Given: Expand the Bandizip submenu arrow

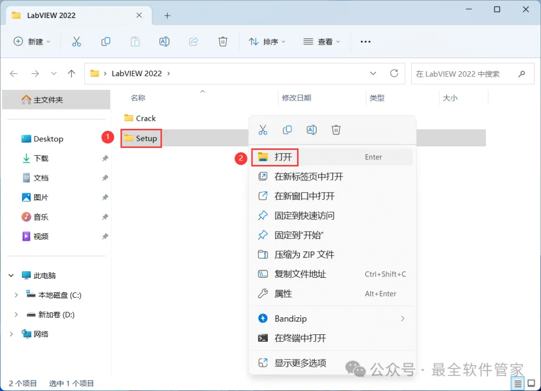Looking at the screenshot, I should (x=402, y=318).
